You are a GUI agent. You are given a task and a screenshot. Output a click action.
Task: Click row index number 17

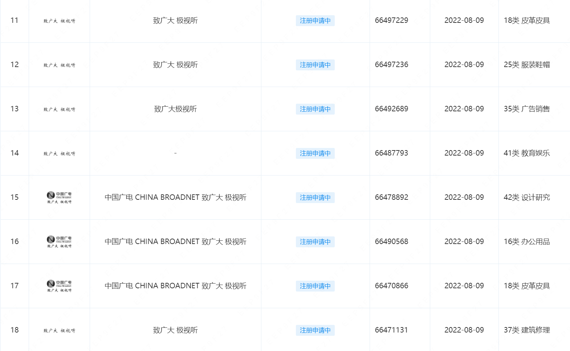click(15, 286)
